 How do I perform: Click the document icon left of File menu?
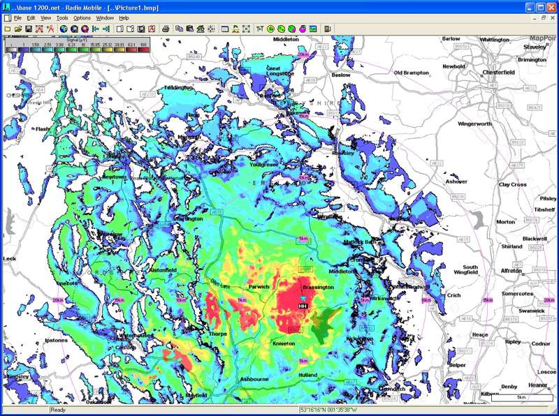pyautogui.click(x=7, y=18)
